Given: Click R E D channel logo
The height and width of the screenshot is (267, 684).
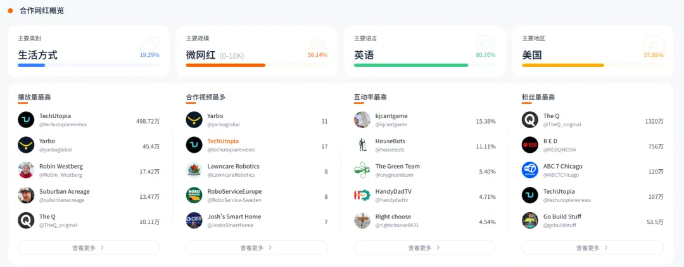Looking at the screenshot, I should pyautogui.click(x=529, y=145).
